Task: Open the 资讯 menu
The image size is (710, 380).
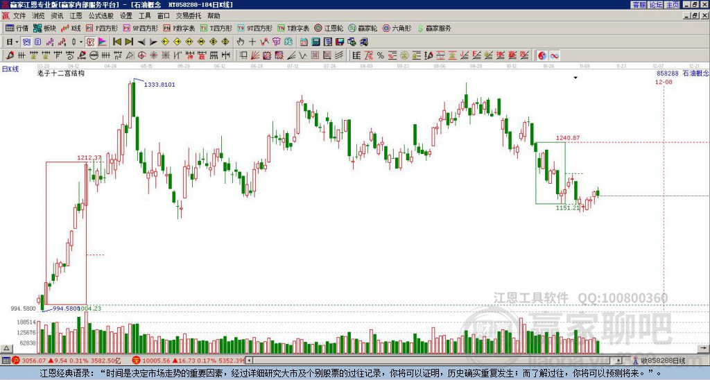Action: pos(57,16)
